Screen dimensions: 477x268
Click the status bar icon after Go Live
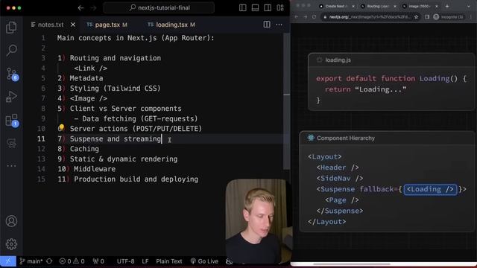[229, 261]
